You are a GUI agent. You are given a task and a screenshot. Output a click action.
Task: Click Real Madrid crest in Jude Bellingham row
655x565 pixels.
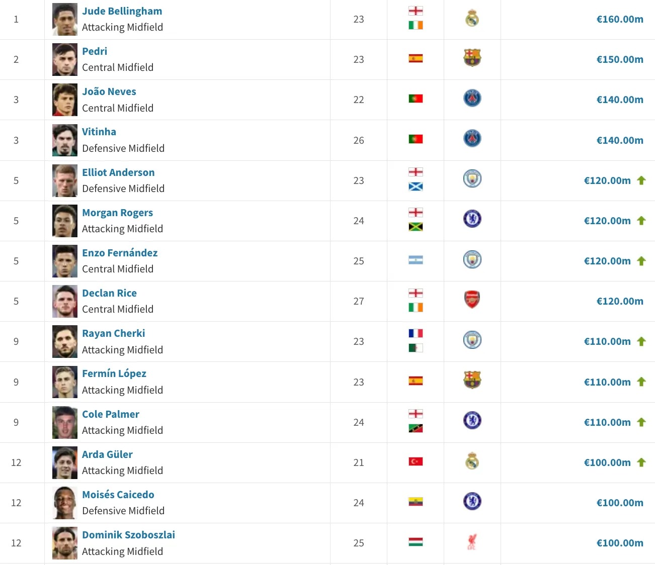(x=472, y=19)
